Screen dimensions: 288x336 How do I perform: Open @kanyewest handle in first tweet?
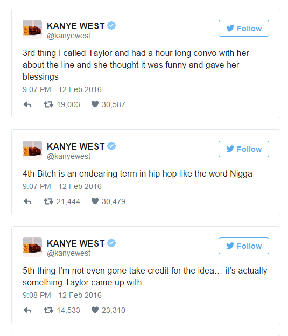(68, 36)
